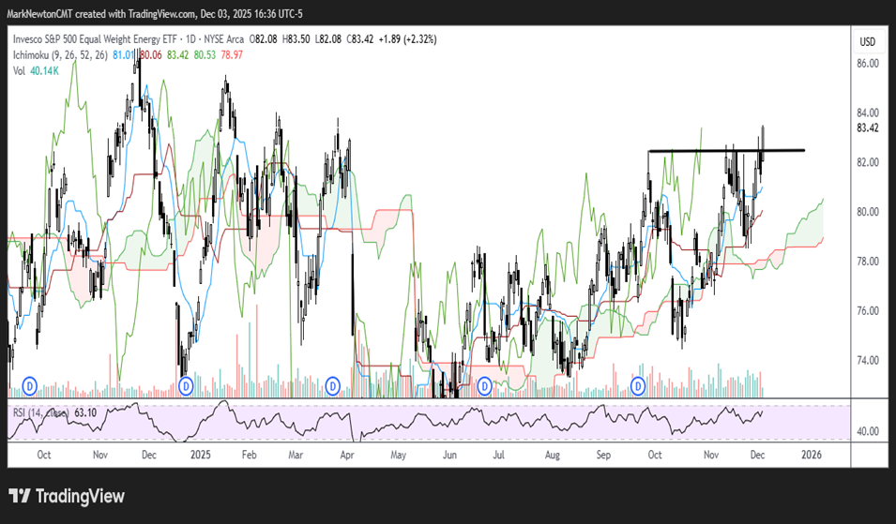Select the Vol indicator legend

point(20,71)
